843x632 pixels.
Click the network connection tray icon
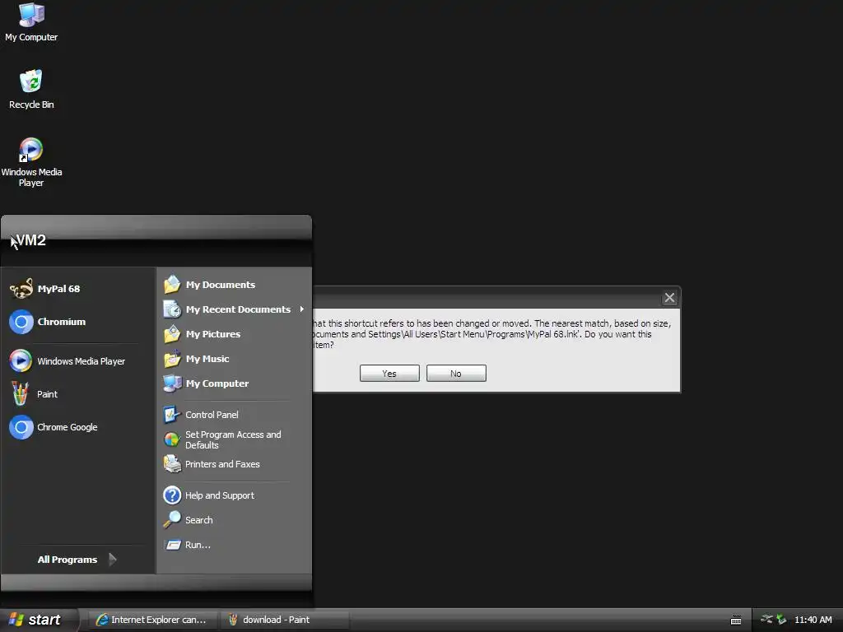[766, 619]
